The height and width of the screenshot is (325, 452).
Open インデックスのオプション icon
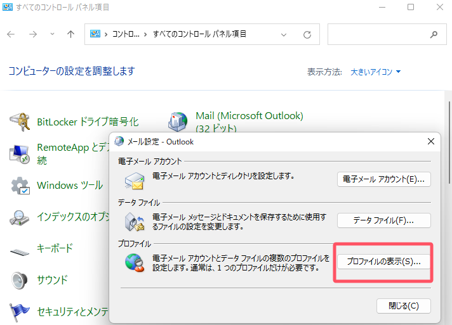tap(19, 217)
